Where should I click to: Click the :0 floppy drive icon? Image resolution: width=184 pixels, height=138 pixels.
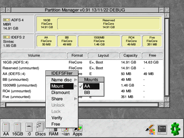coord(29,129)
